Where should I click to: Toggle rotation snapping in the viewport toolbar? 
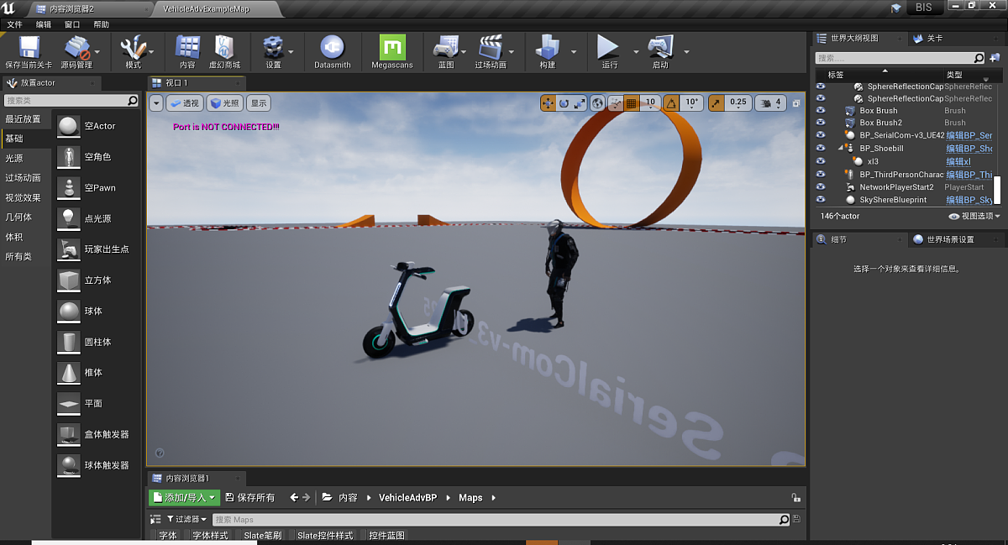[x=672, y=102]
